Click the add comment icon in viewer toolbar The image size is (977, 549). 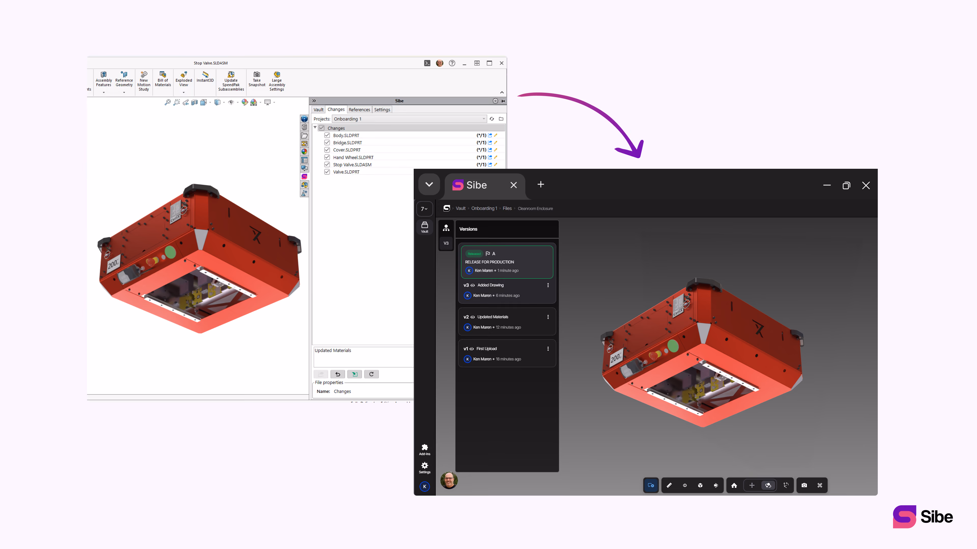pyautogui.click(x=651, y=485)
